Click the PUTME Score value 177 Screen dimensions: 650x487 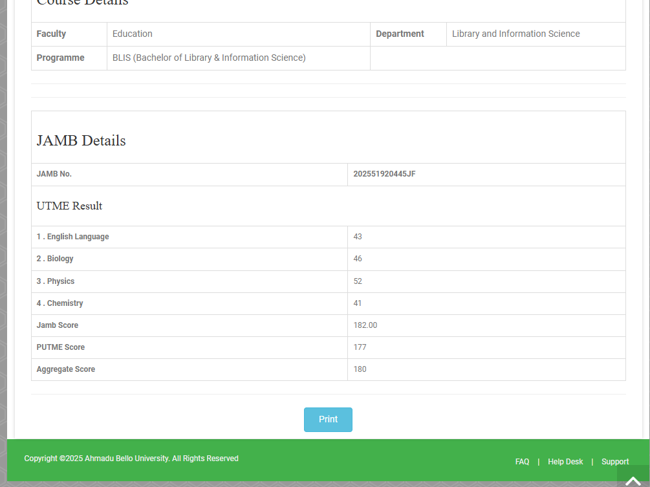[x=360, y=347]
